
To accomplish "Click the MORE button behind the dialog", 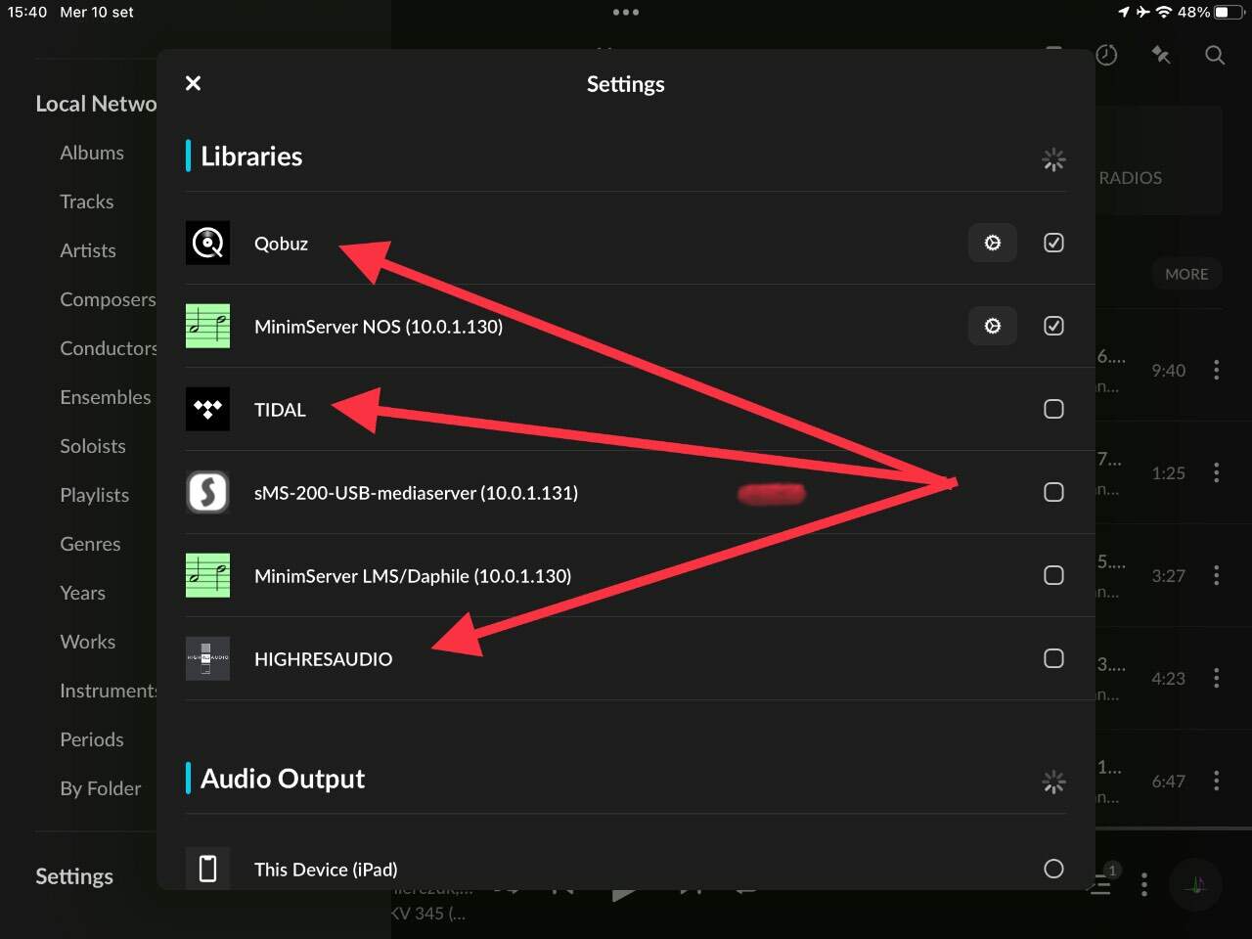I will pyautogui.click(x=1186, y=274).
